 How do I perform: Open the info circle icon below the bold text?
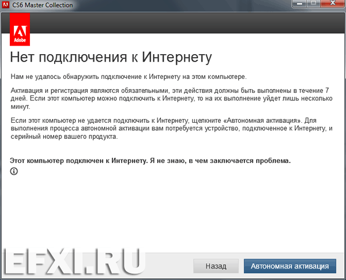pyautogui.click(x=14, y=171)
